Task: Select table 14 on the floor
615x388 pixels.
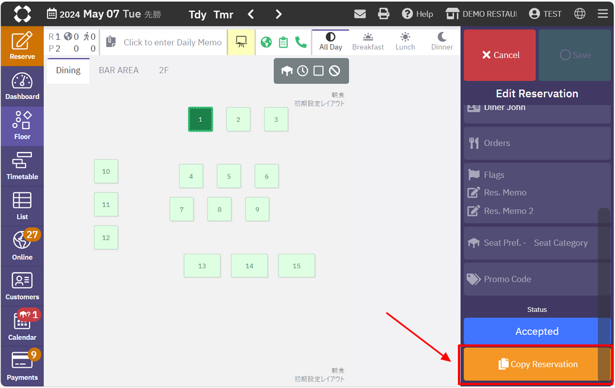Action: tap(249, 266)
